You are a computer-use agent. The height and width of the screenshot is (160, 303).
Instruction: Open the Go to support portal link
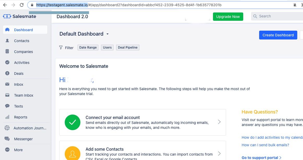262,158
